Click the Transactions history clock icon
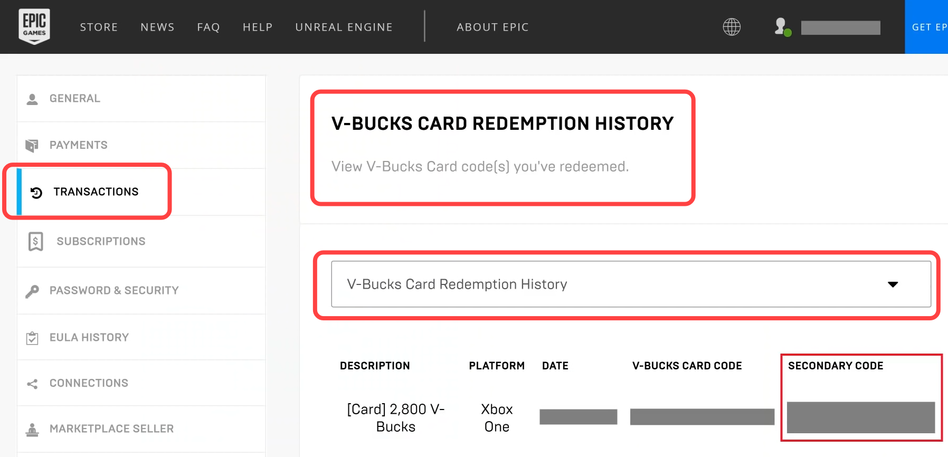 (x=36, y=193)
